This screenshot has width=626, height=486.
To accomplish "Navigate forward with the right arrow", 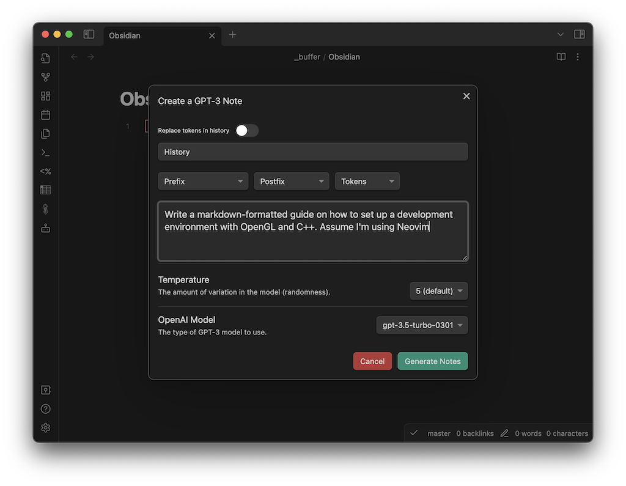I will coord(90,57).
